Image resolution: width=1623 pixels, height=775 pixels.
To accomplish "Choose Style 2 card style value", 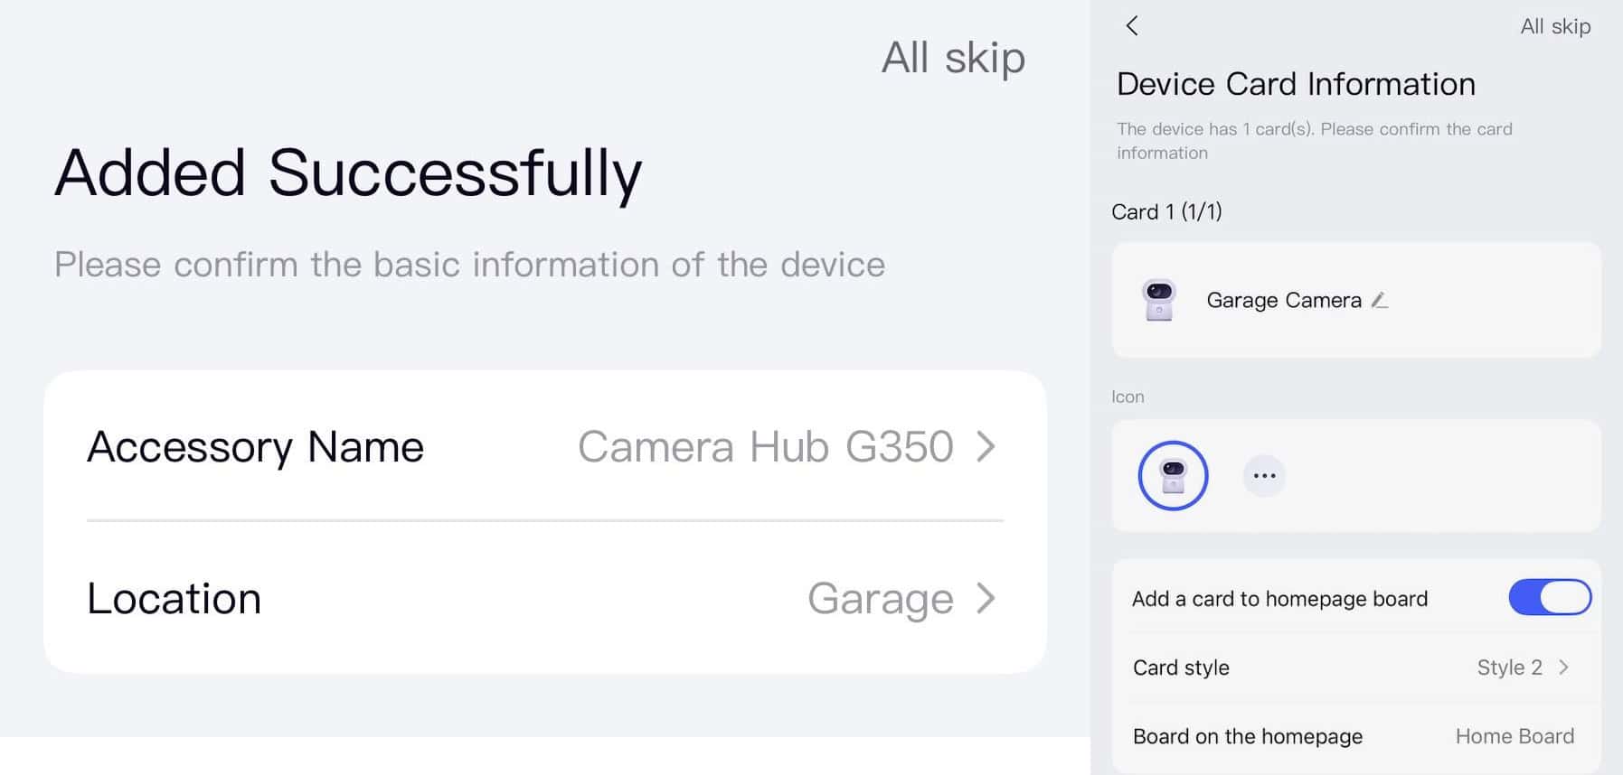I will [x=1509, y=668].
